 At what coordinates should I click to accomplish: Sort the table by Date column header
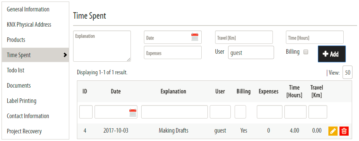tap(116, 91)
